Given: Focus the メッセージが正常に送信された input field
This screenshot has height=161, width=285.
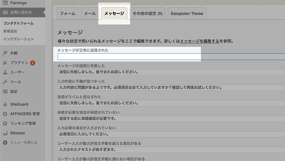Looking at the screenshot, I should pyautogui.click(x=171, y=57).
